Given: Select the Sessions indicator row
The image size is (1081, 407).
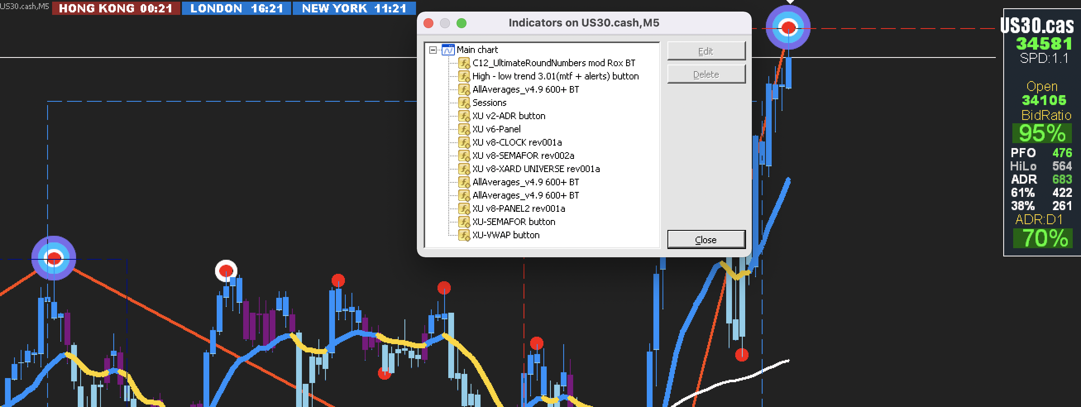Looking at the screenshot, I should [x=489, y=103].
